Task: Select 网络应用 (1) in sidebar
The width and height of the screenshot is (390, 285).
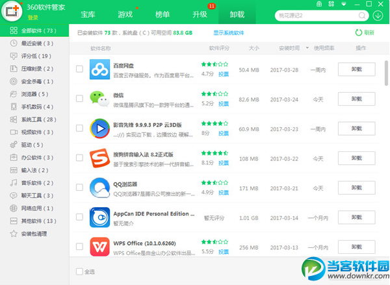Action: [34, 208]
